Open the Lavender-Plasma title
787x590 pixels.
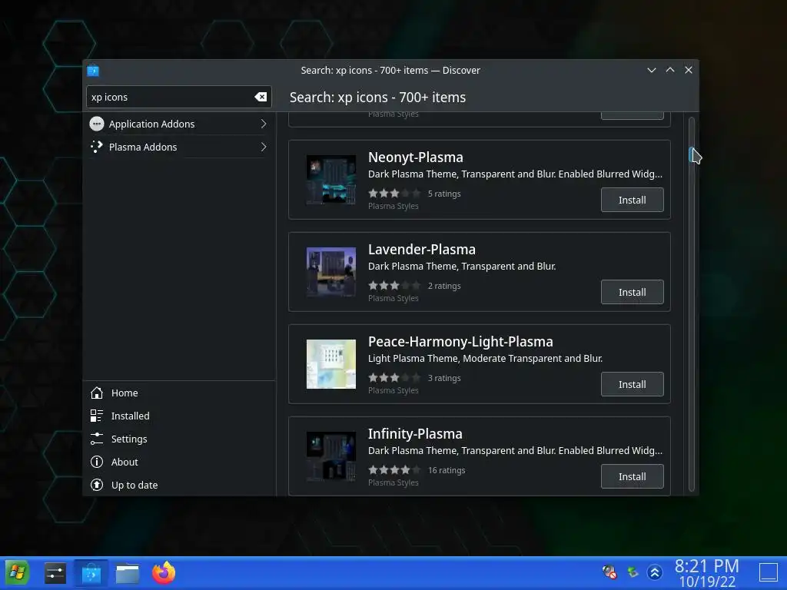[422, 250]
